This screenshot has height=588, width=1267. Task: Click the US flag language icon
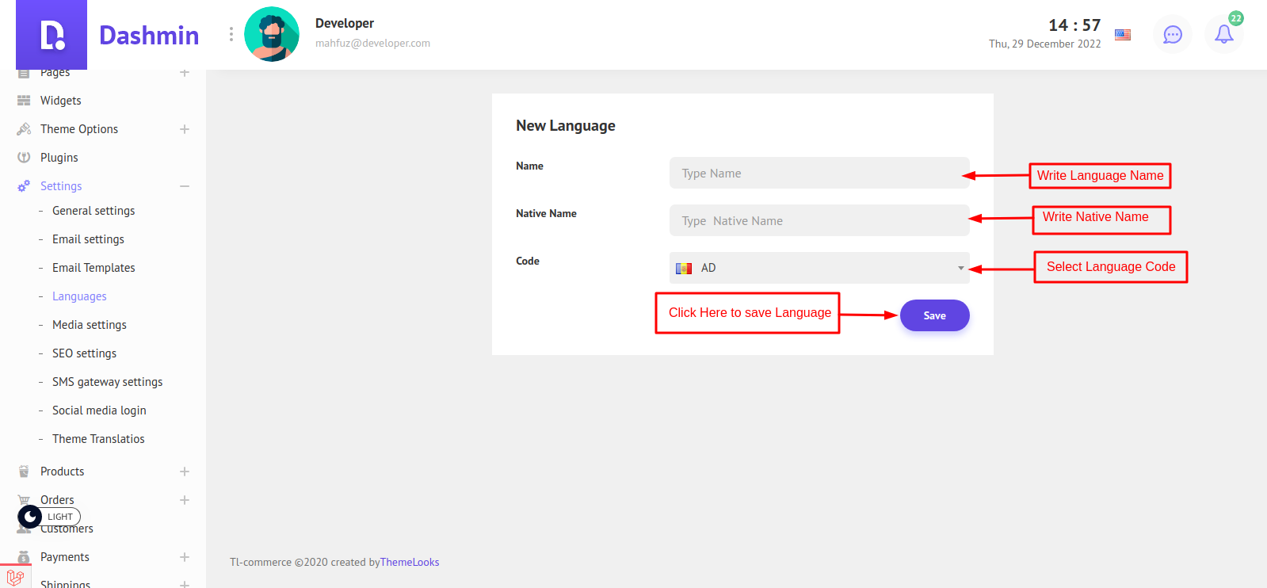click(x=1122, y=35)
